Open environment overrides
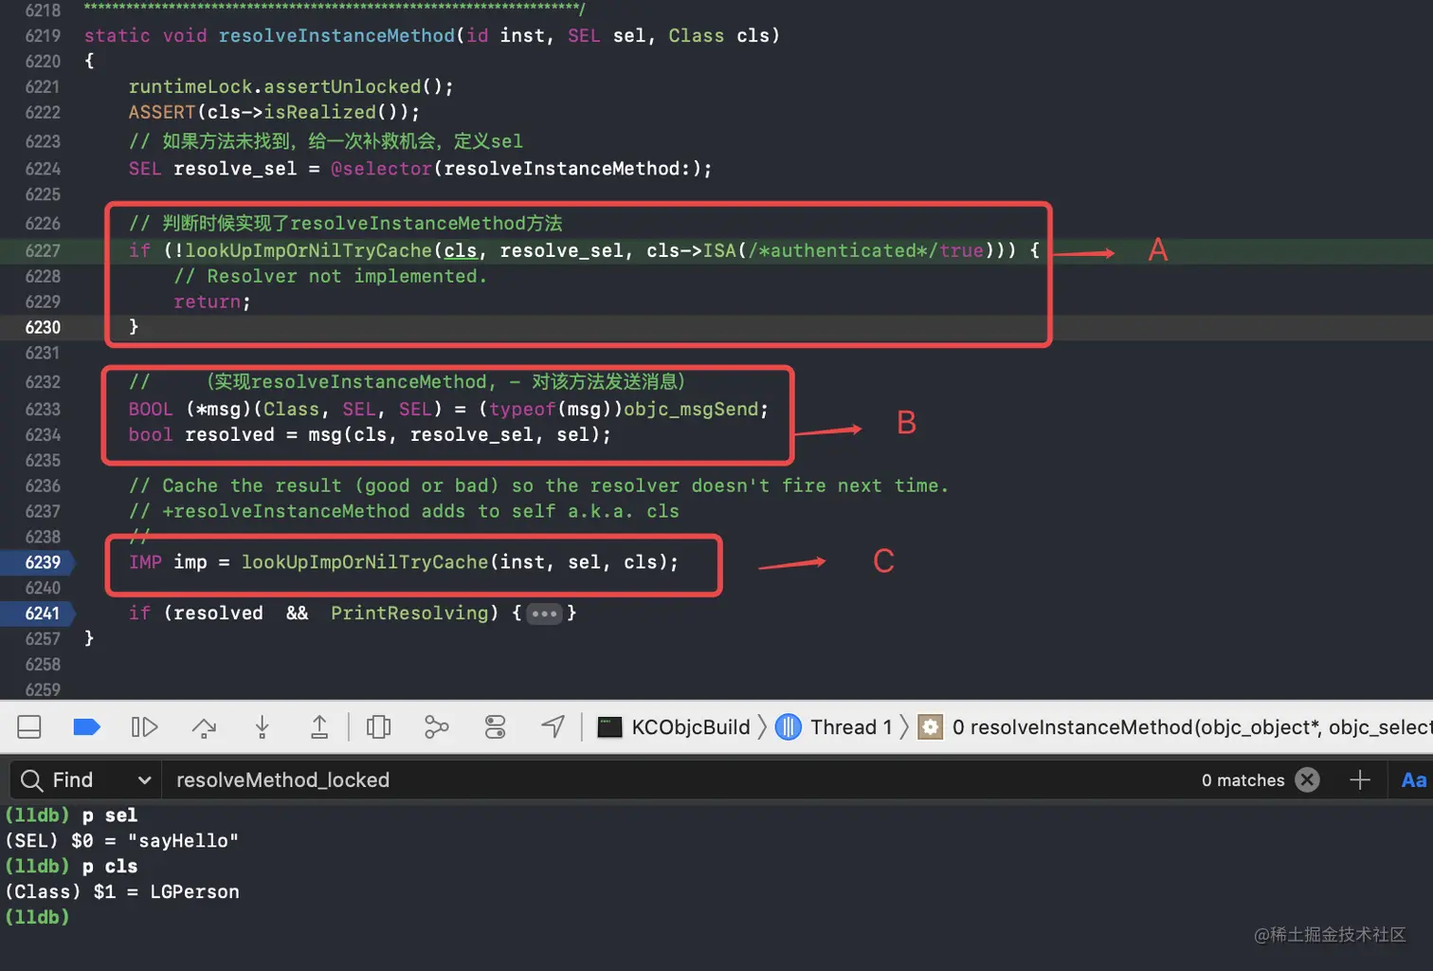The width and height of the screenshot is (1433, 971). tap(495, 727)
